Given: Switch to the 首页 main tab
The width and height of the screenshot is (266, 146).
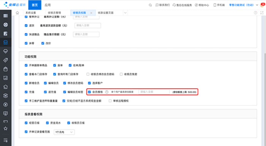Looking at the screenshot, I should point(35,5).
